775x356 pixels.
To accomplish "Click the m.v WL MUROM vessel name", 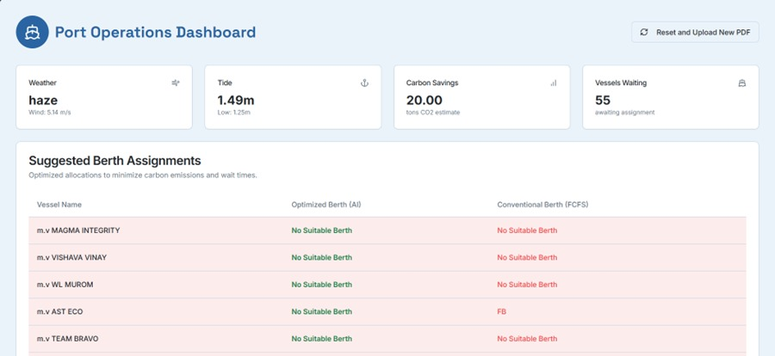I will tap(65, 285).
